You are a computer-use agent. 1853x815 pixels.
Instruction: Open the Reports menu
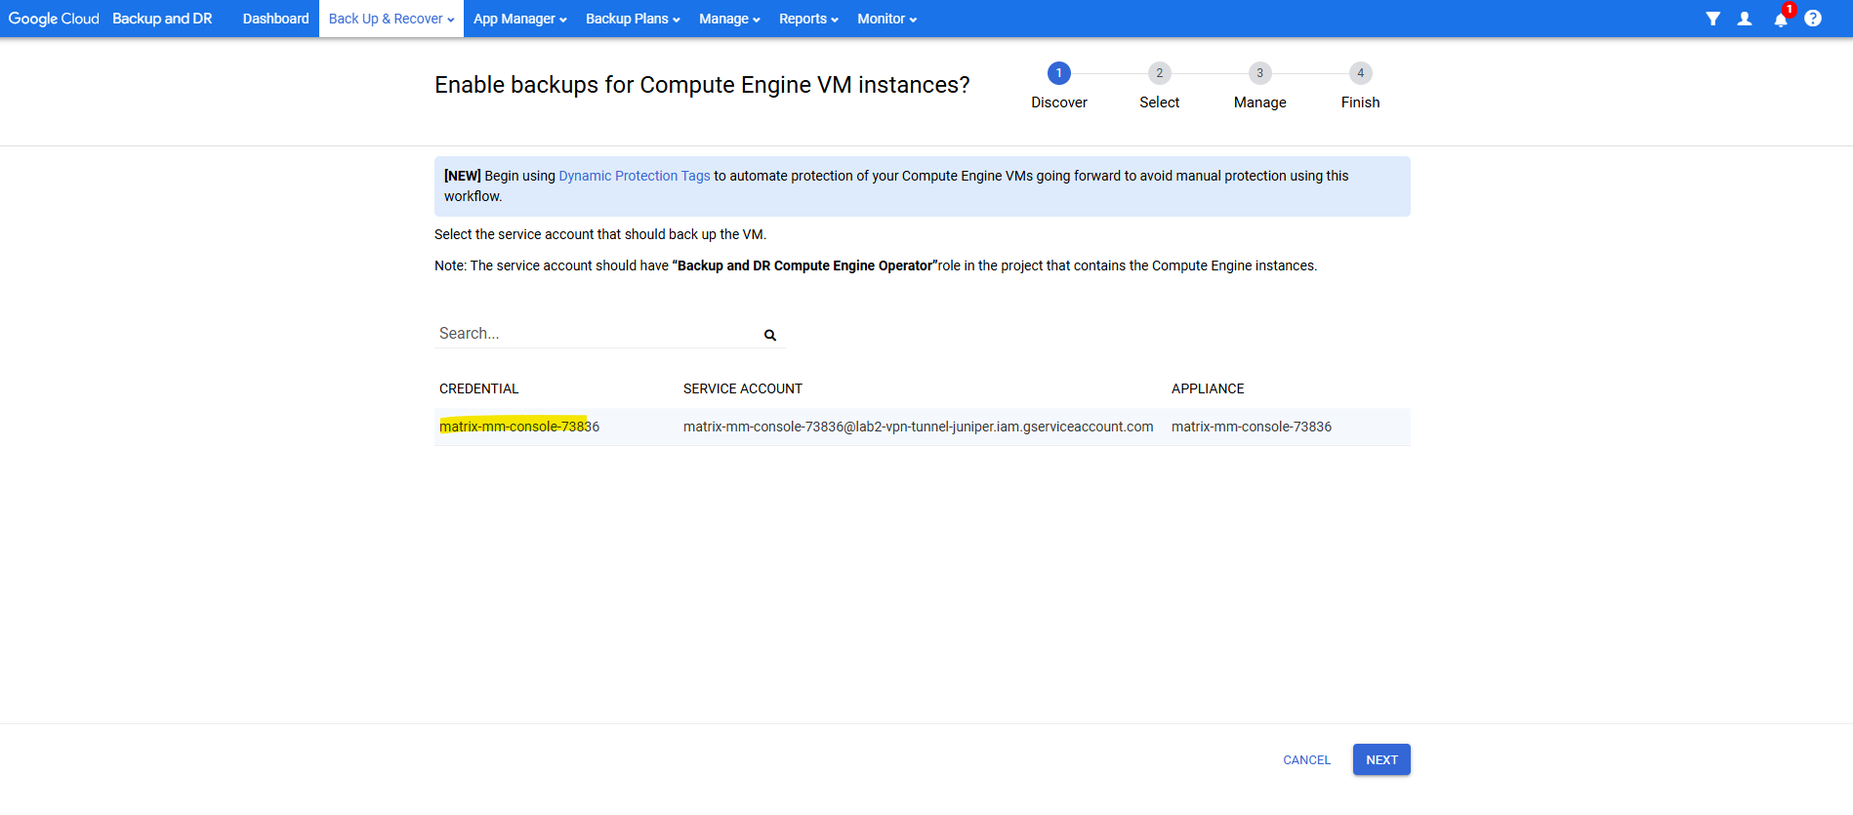coord(808,19)
